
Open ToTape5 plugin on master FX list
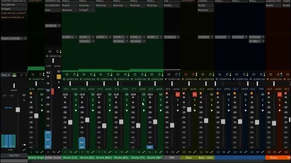pos(14,9)
